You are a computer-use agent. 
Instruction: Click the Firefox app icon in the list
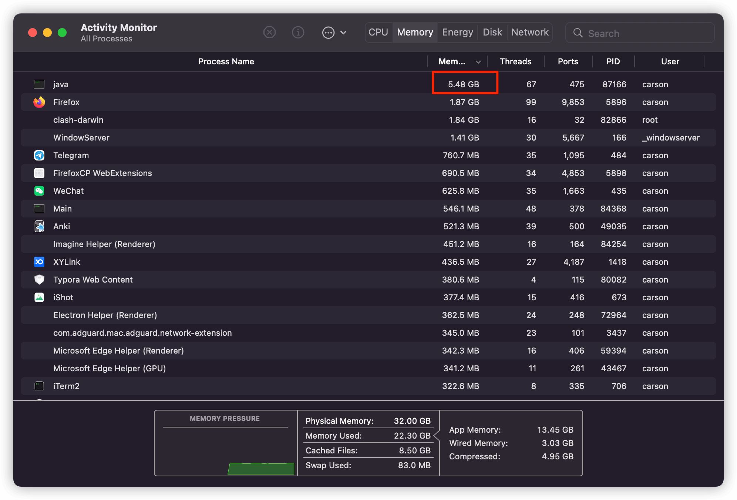pos(39,102)
